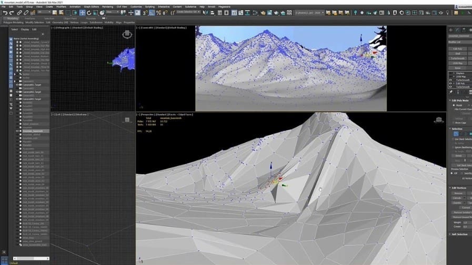This screenshot has width=472, height=265.
Task: Select the Preview Selection Off radio
Action: tap(452, 173)
